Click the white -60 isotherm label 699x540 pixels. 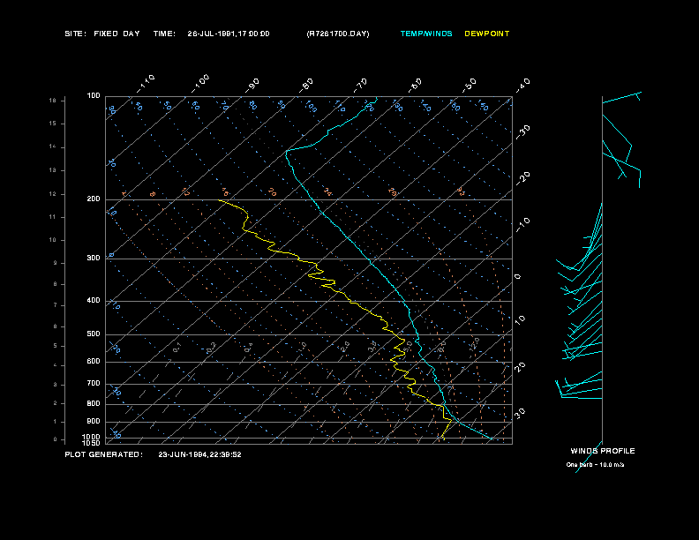pos(415,85)
